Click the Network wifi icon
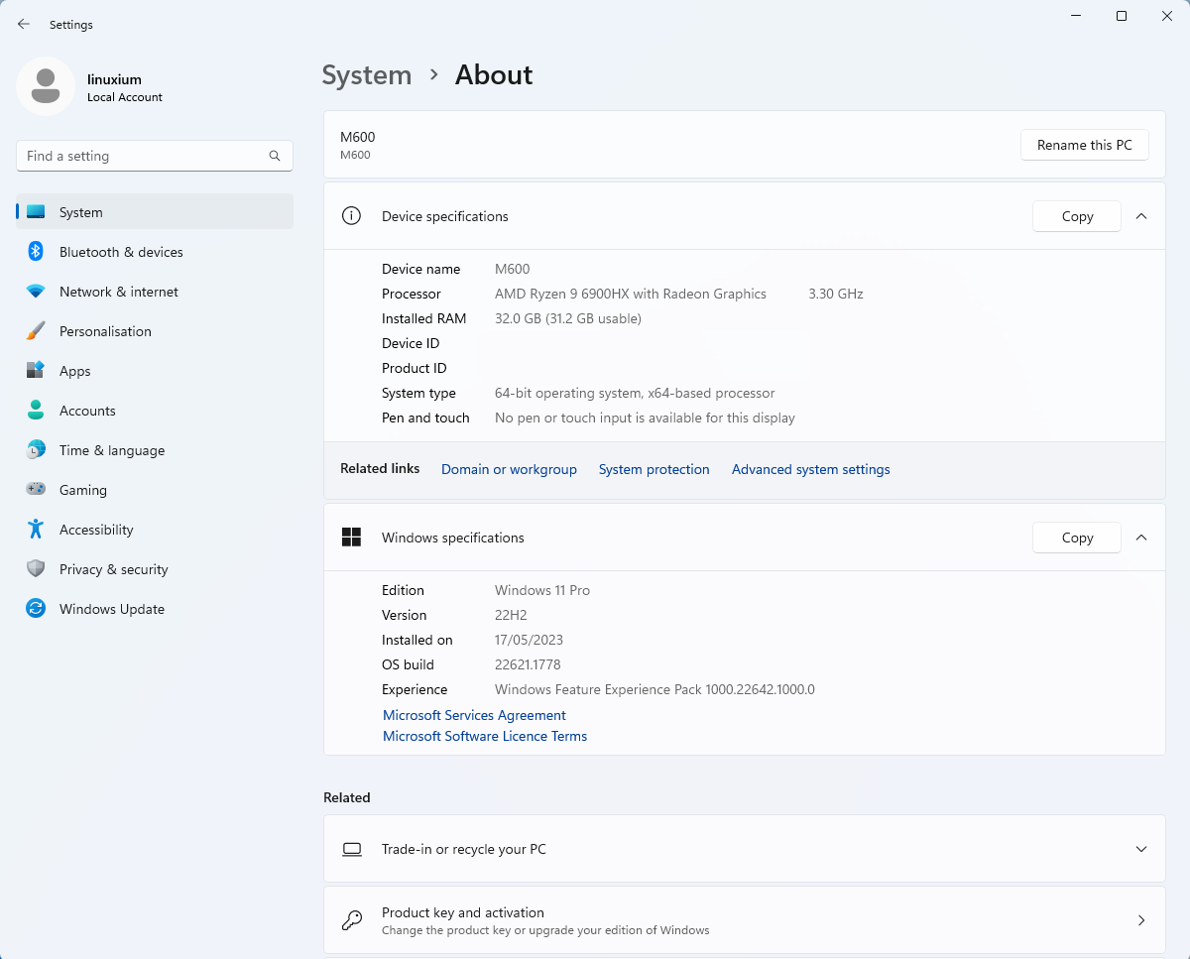 36,292
